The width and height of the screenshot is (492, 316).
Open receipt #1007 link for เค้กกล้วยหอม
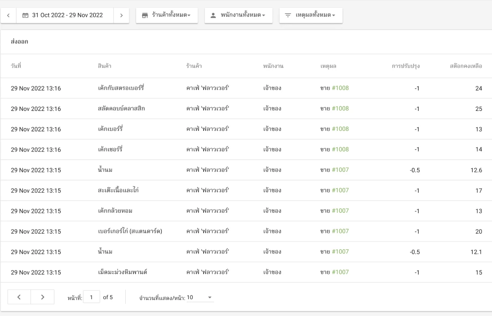[x=340, y=211]
